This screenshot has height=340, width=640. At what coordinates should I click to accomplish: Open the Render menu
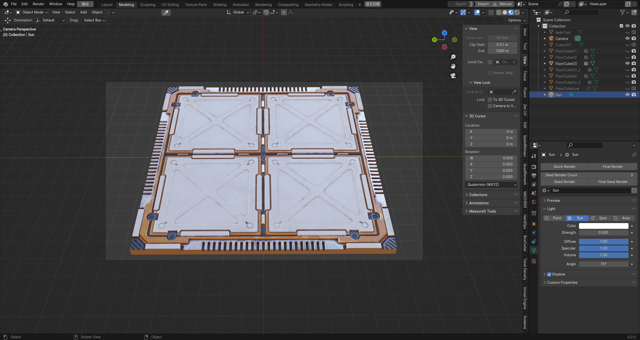[x=38, y=4]
